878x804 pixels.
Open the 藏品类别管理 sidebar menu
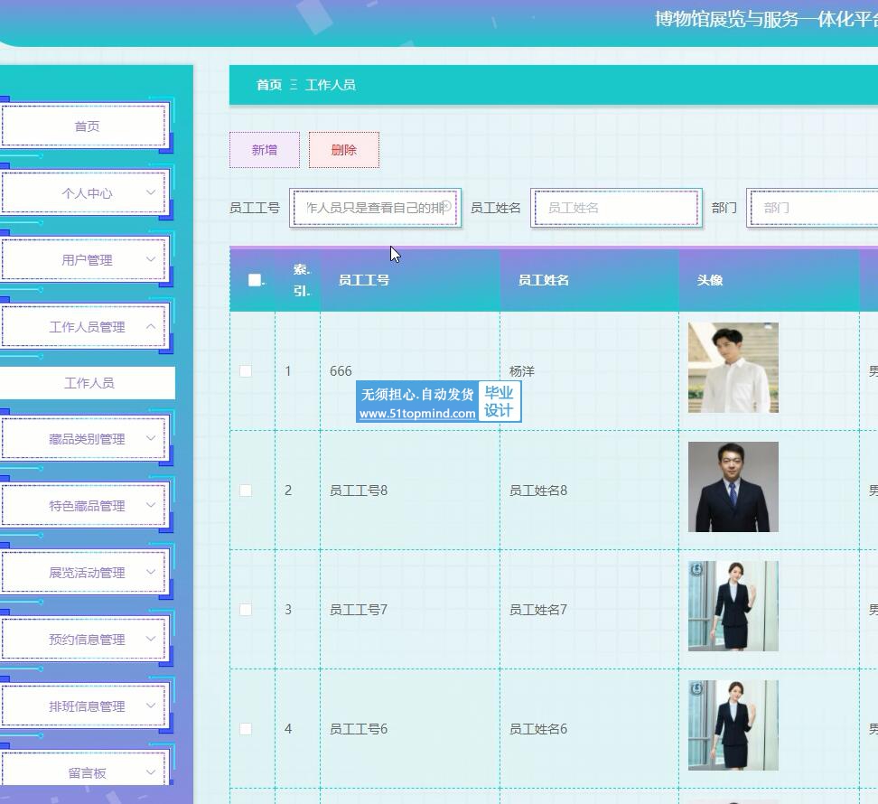click(x=85, y=438)
